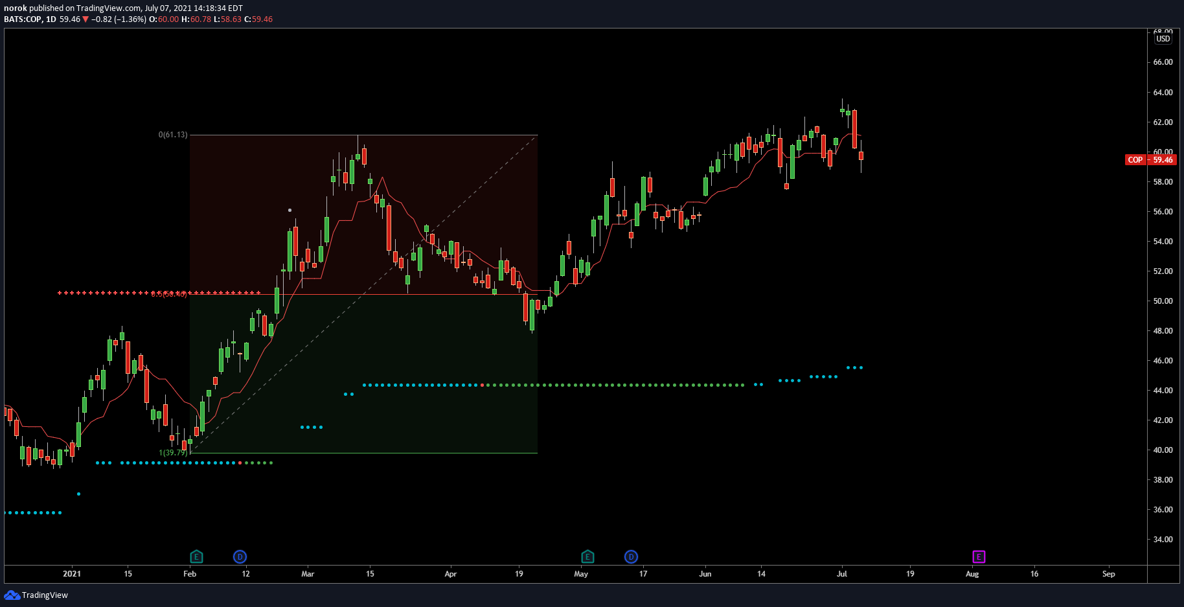Click the 2021 label on time axis
The width and height of the screenshot is (1184, 607).
tap(72, 574)
